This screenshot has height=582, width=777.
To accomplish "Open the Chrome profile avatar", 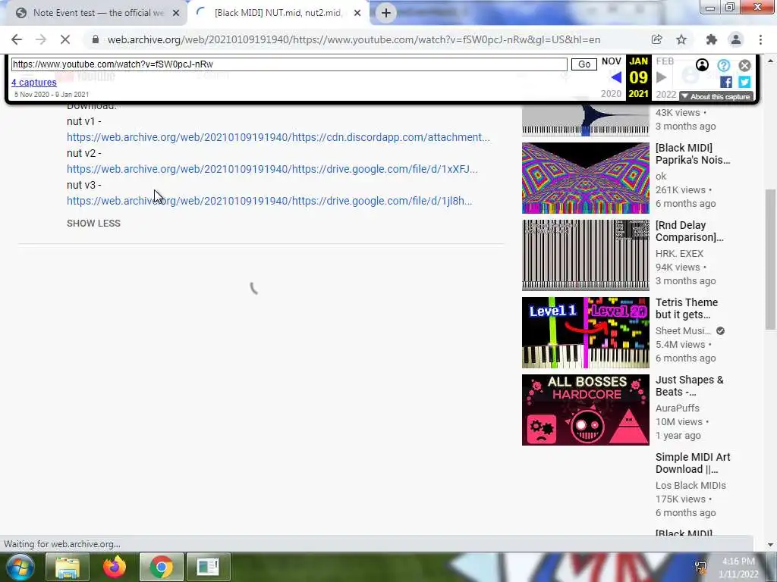I will coord(736,39).
